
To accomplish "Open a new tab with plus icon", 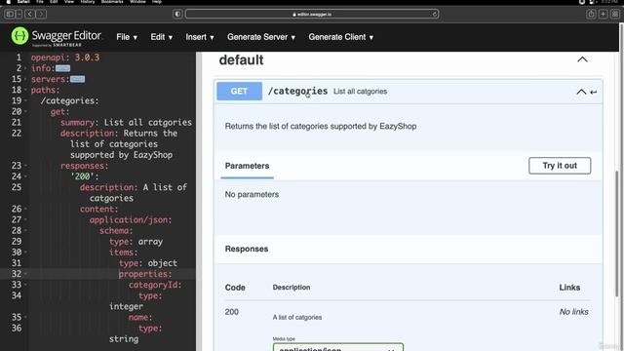I will 603,14.
